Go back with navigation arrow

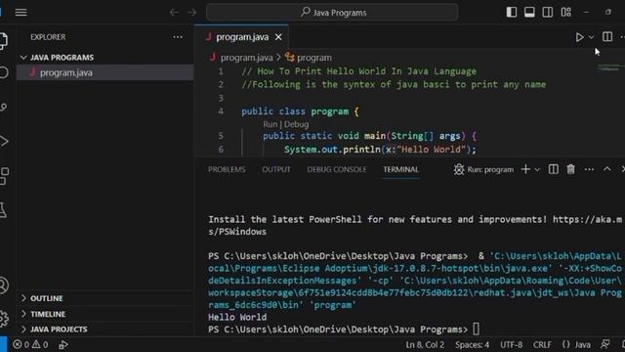point(174,13)
